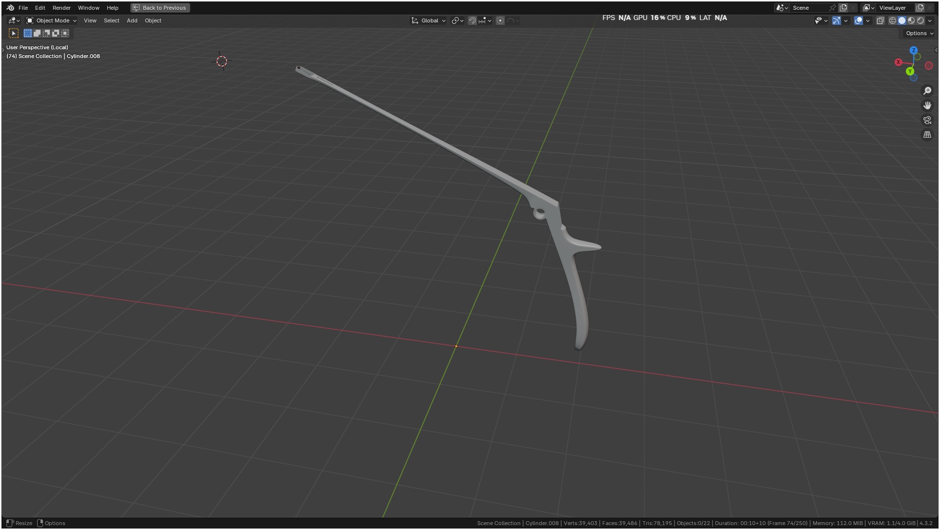Click the Z axis on the navigation gizmo
This screenshot has height=530, width=940.
[x=914, y=50]
